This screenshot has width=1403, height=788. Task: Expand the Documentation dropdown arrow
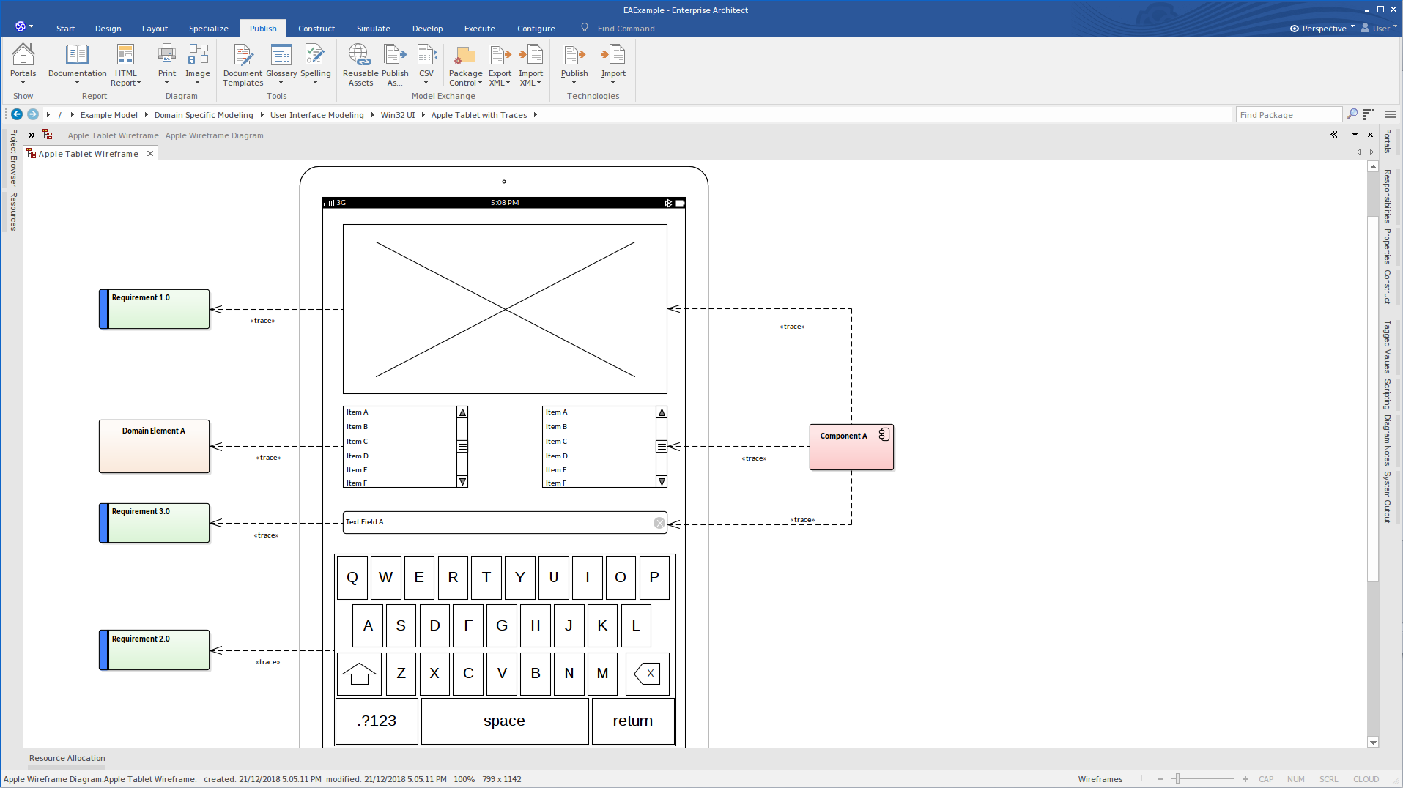(x=77, y=83)
